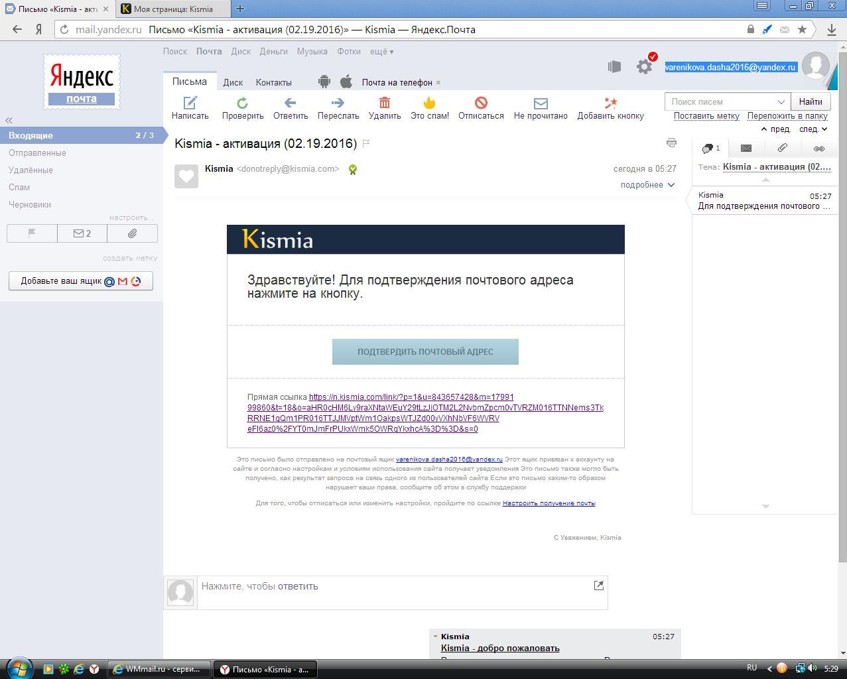Viewport: 847px width, 679px height.
Task: Open the Спам folder
Action: (19, 187)
